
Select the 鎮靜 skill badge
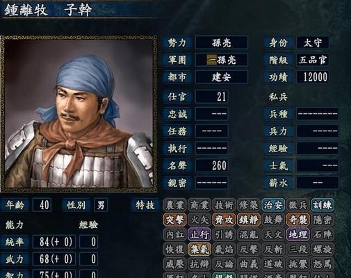(249, 220)
